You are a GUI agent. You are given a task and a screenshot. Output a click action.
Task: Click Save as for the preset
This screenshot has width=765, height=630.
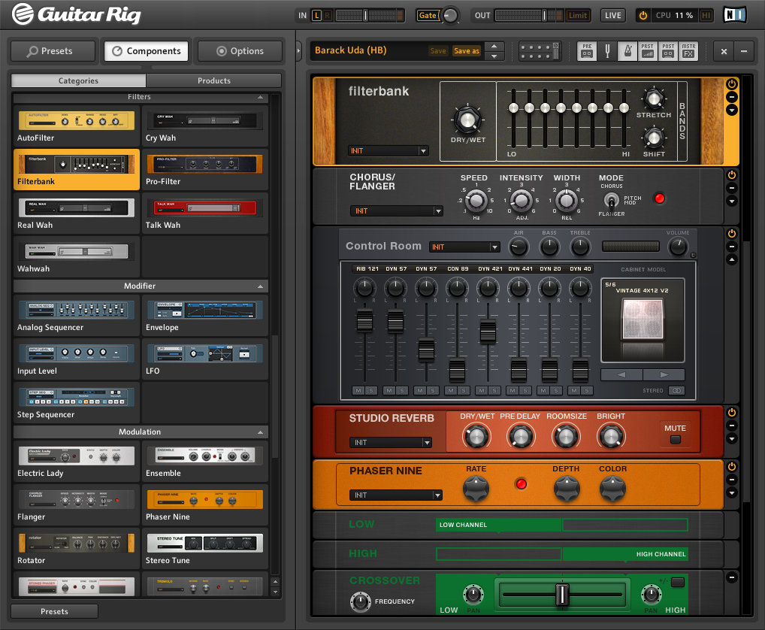tap(467, 51)
